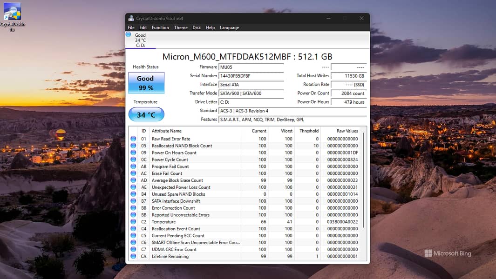The image size is (496, 279).
Task: Click the status orb for Current Pending ECC Count
Action: pos(133,236)
